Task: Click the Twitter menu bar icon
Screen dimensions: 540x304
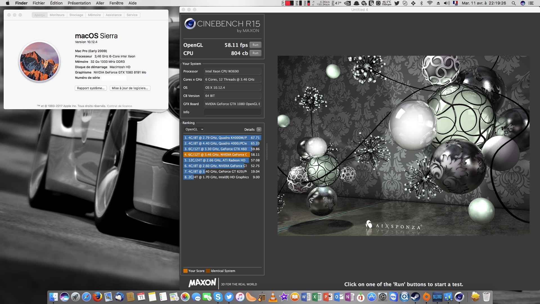Action: [x=397, y=3]
